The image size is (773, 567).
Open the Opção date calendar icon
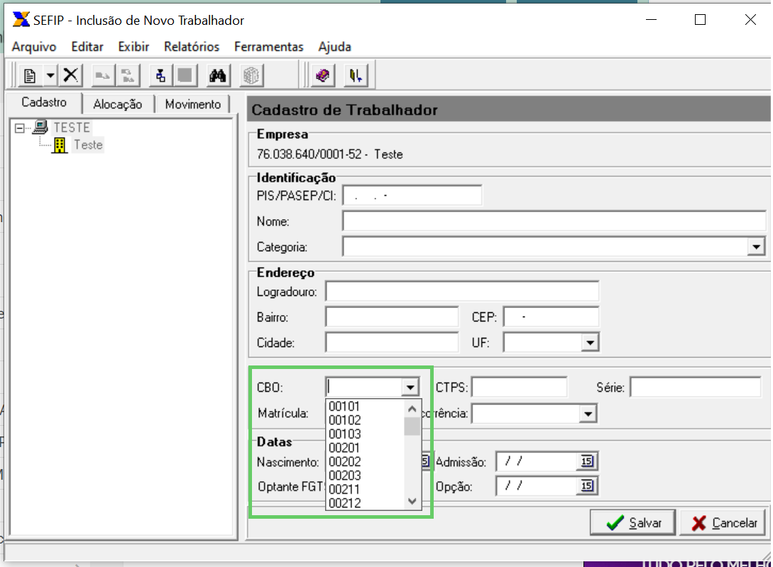[x=586, y=486]
